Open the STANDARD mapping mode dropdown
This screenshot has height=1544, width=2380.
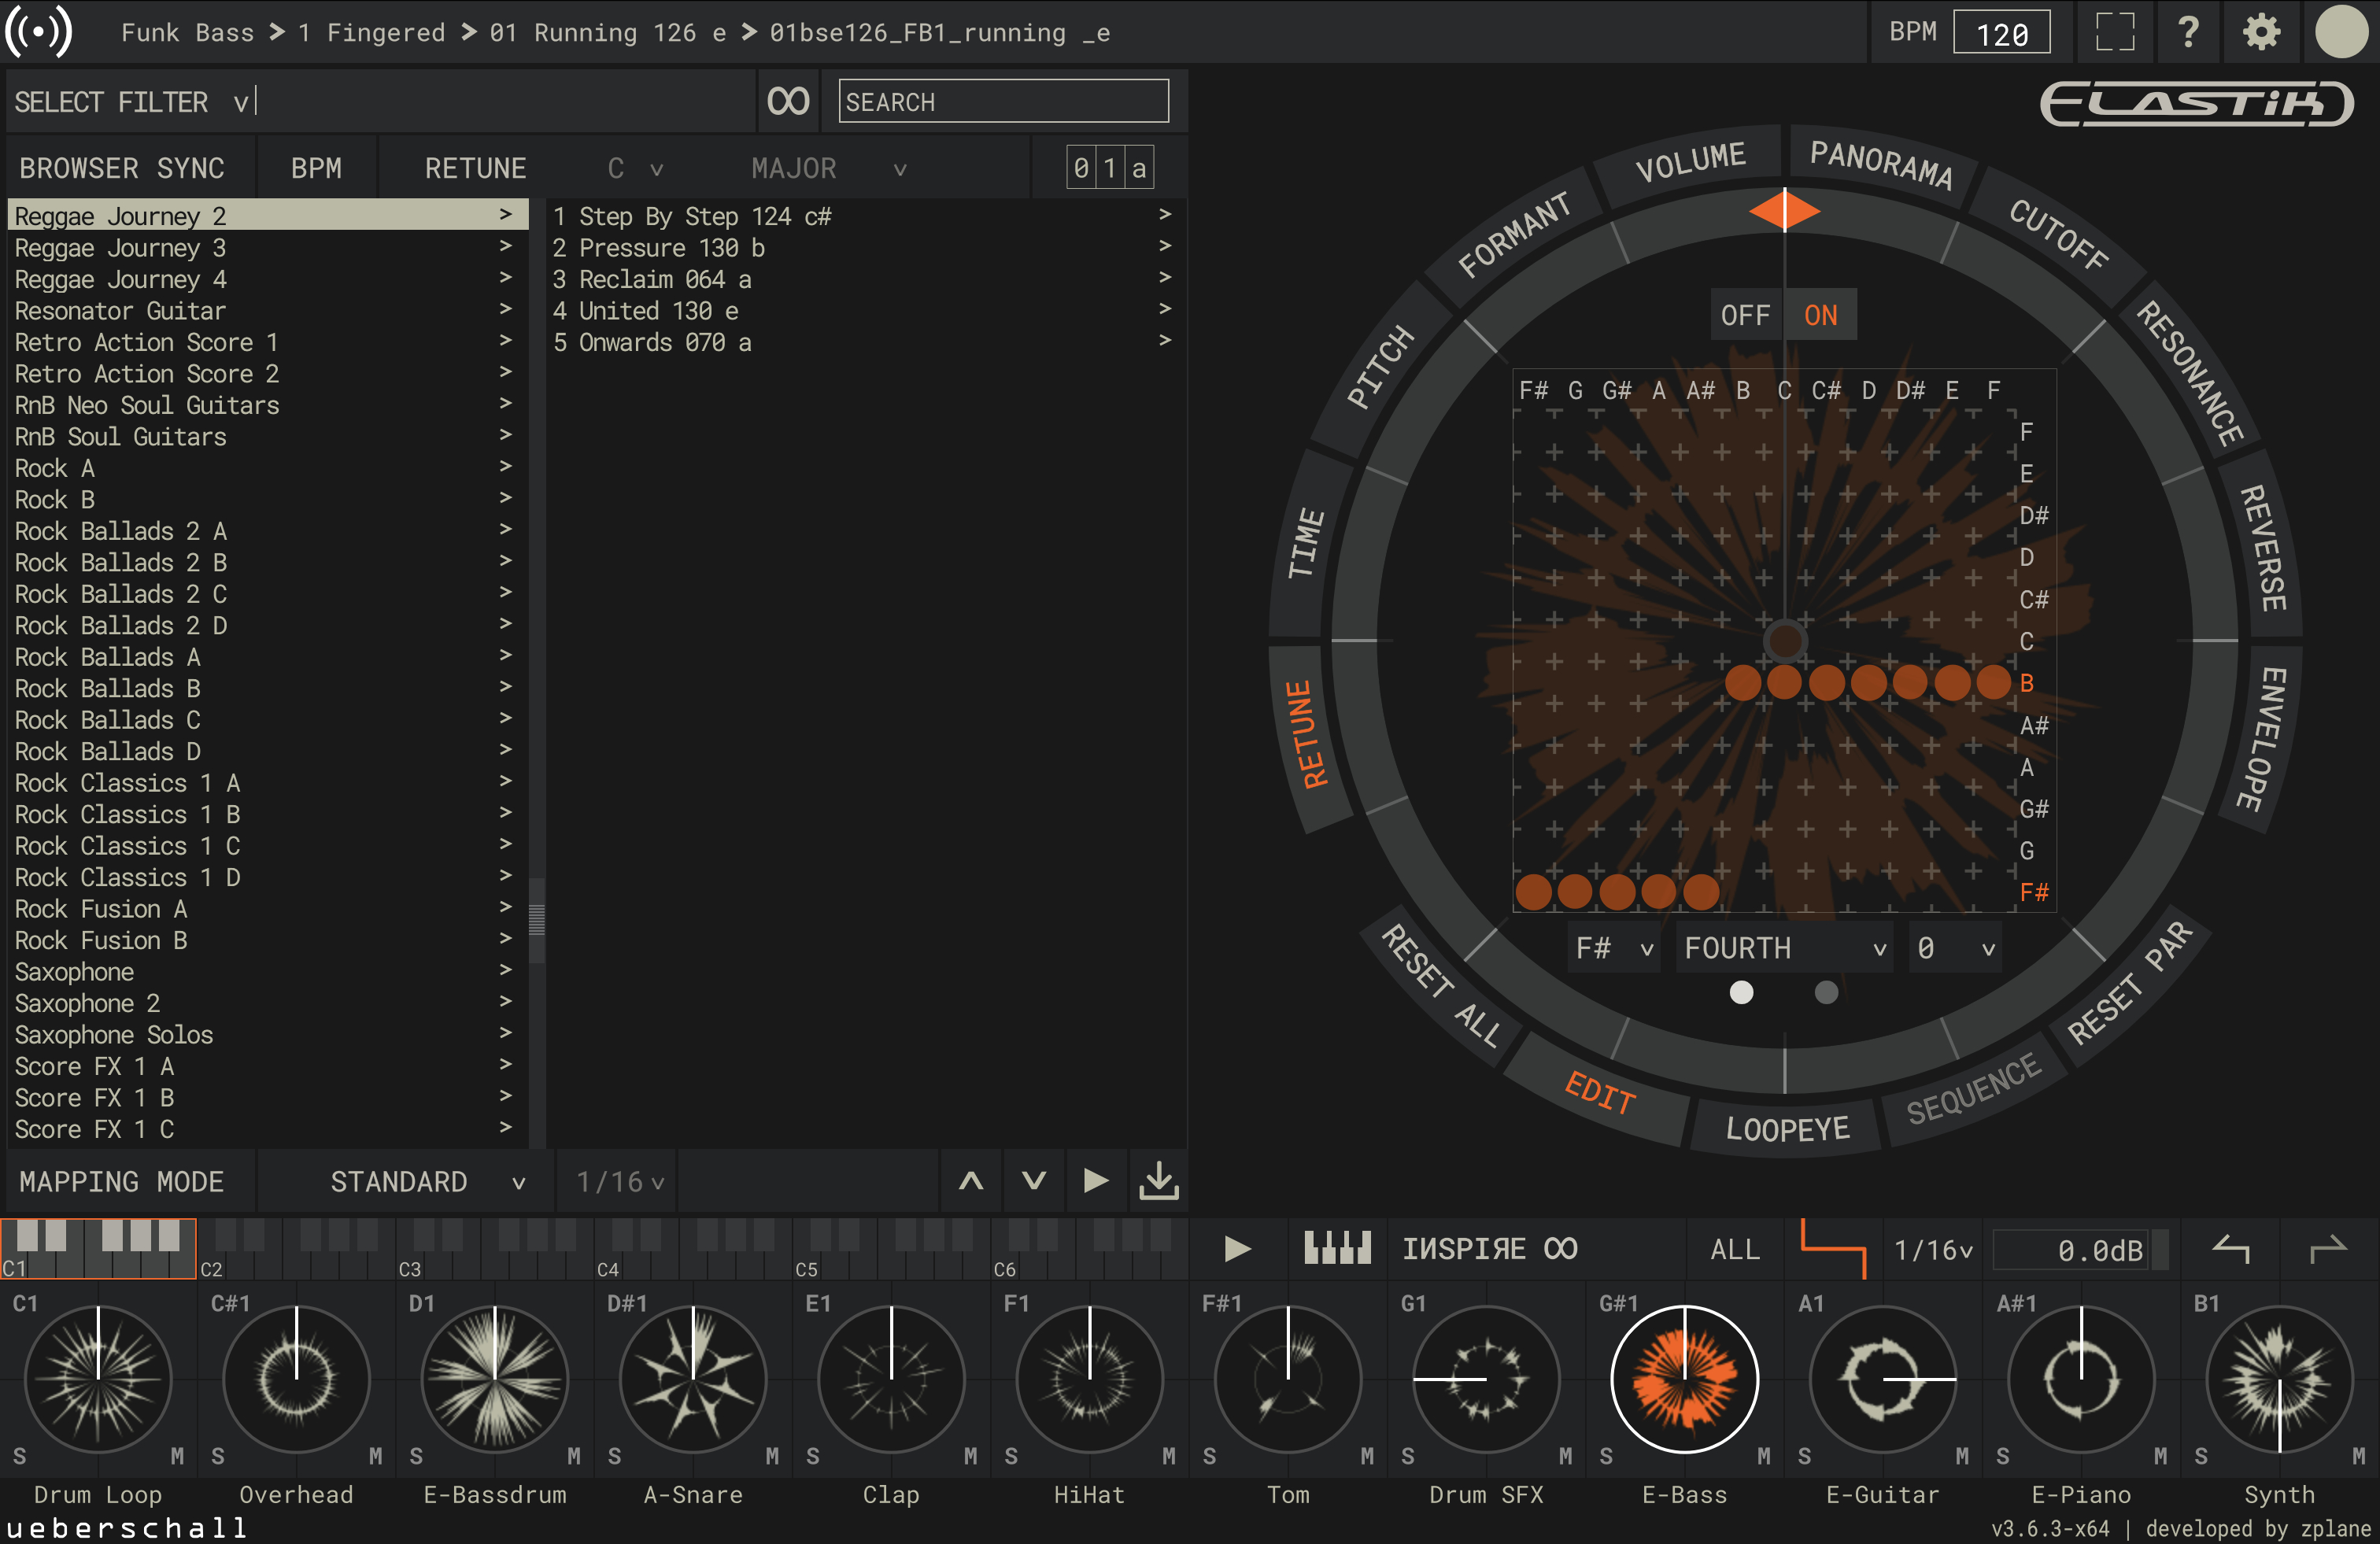[x=427, y=1181]
